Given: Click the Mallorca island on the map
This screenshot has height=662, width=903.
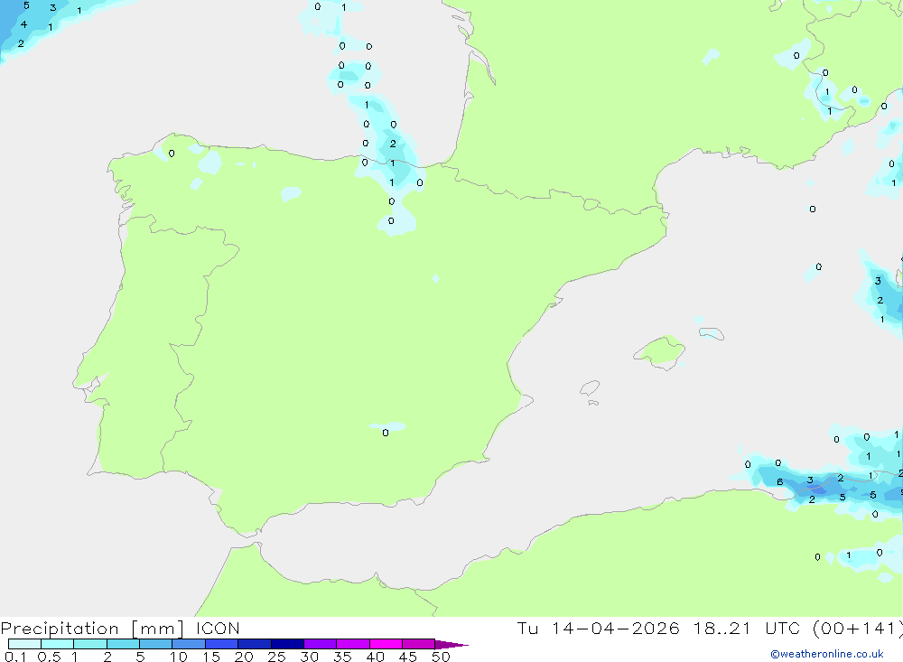Looking at the screenshot, I should 660,350.
